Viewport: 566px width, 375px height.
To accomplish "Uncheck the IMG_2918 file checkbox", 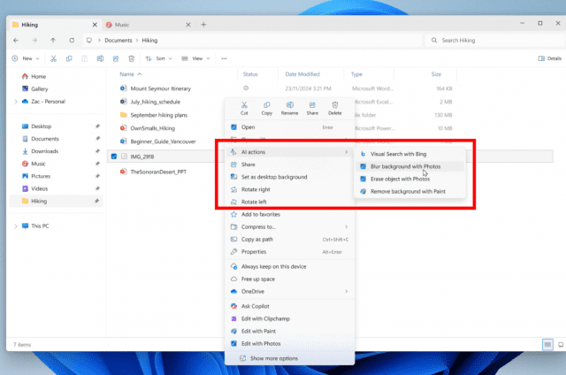I will pyautogui.click(x=114, y=157).
